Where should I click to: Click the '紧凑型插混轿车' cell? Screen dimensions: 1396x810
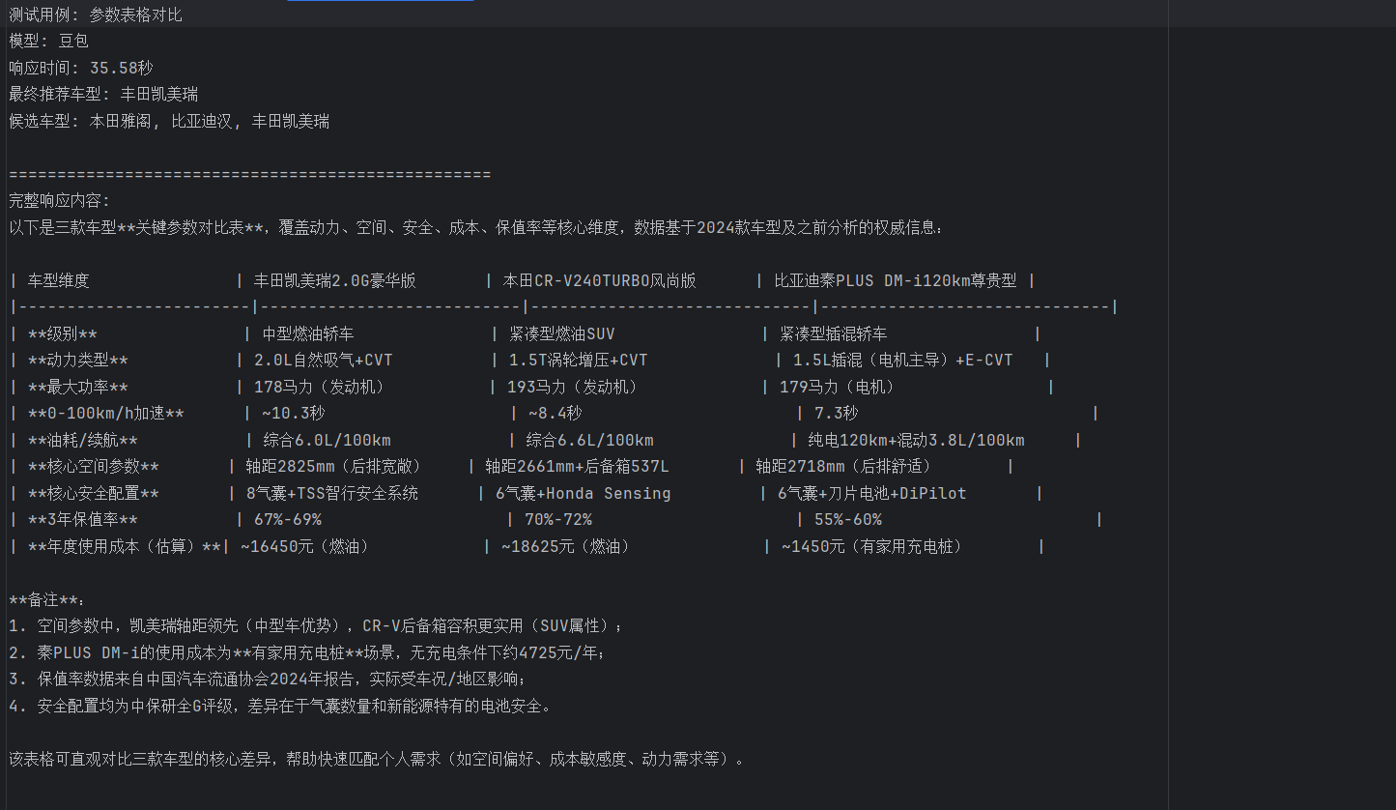coord(834,333)
